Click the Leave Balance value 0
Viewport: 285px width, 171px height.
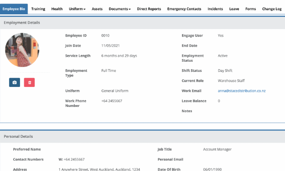pos(219,101)
